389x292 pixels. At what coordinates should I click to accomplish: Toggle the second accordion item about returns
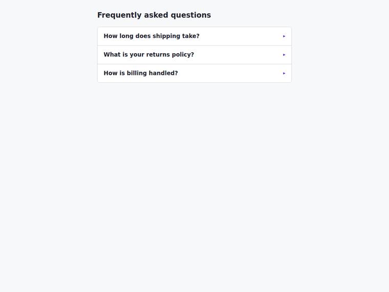pyautogui.click(x=194, y=55)
